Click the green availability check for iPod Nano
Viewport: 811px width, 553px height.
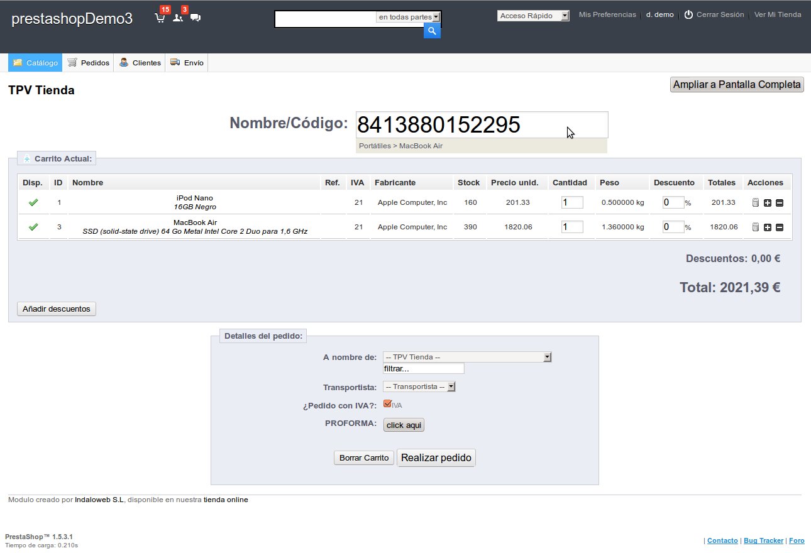coord(33,202)
